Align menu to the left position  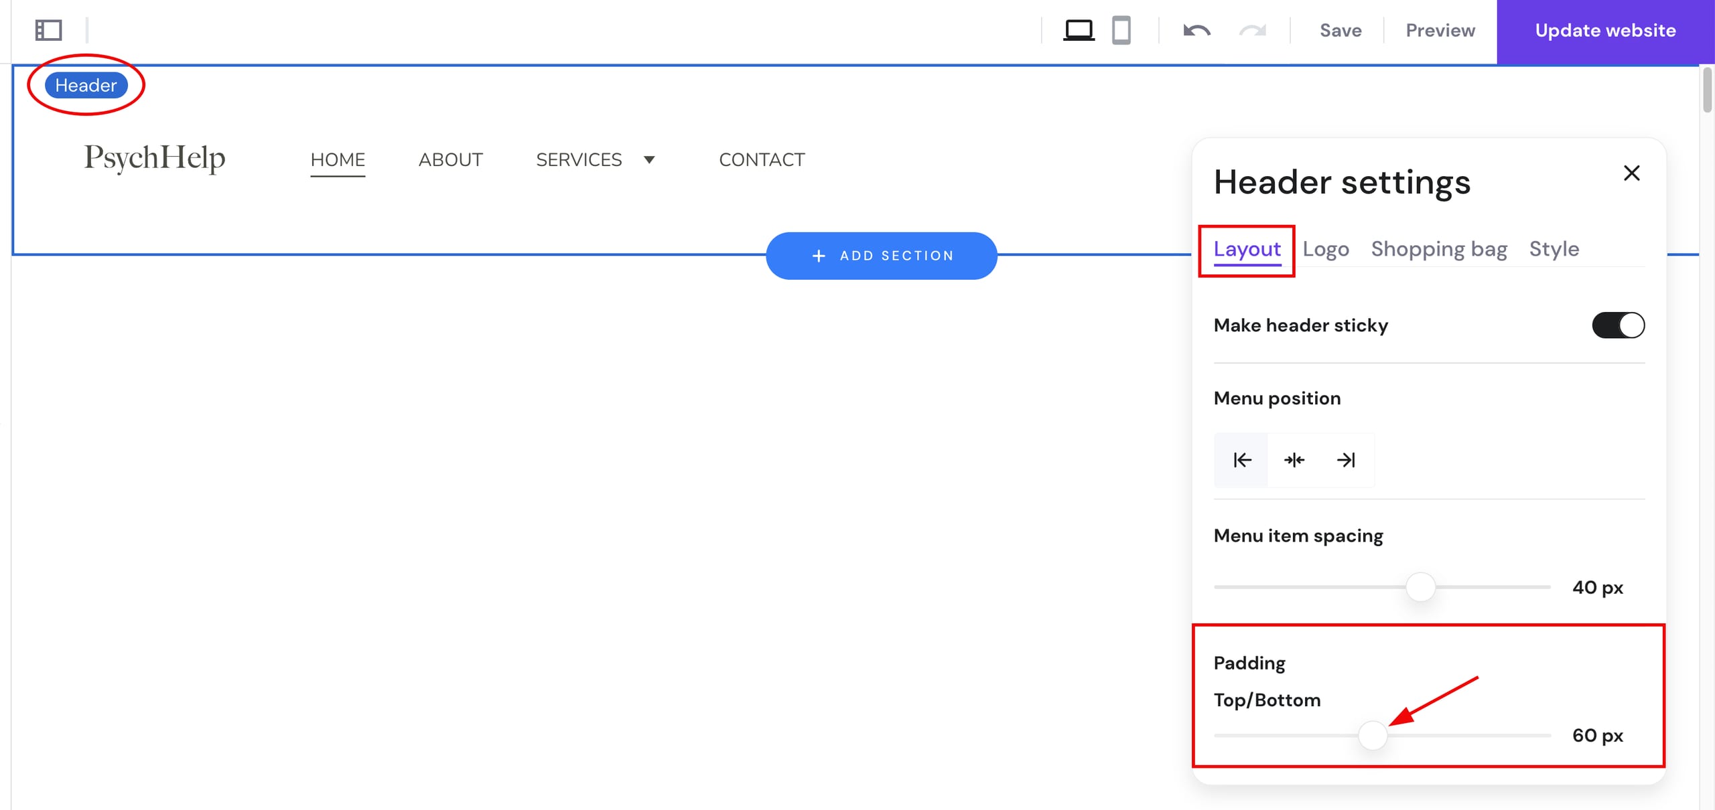[x=1241, y=460]
